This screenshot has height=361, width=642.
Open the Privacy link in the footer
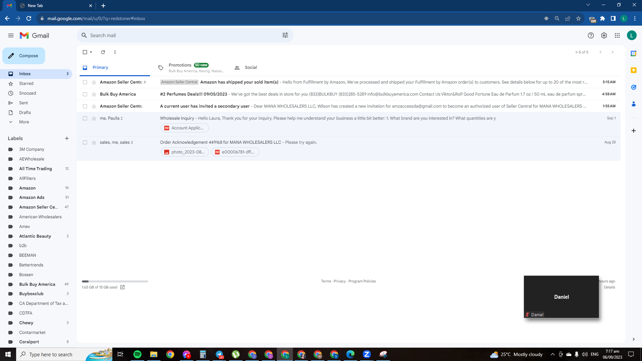(340, 281)
